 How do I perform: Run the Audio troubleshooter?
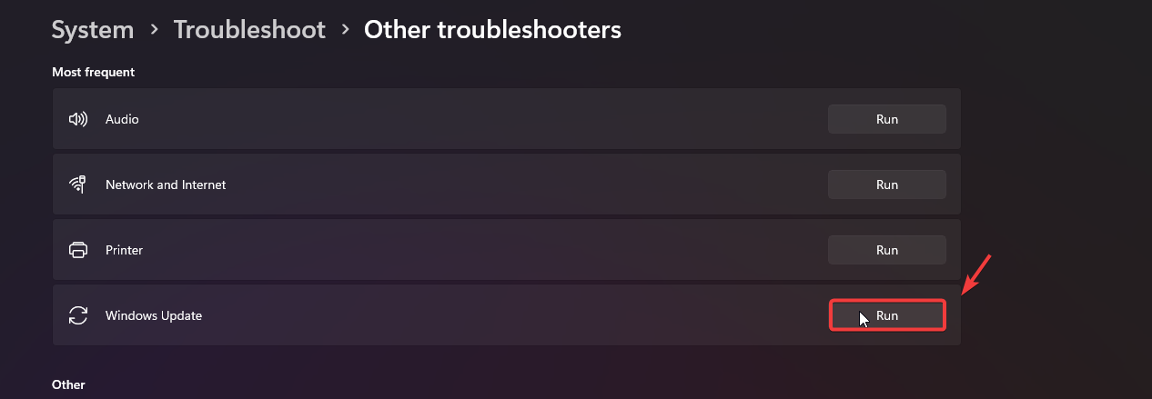point(886,119)
